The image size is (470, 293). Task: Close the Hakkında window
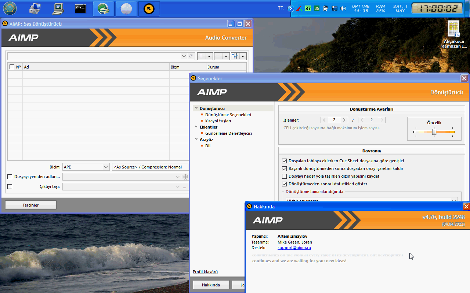coord(466,207)
